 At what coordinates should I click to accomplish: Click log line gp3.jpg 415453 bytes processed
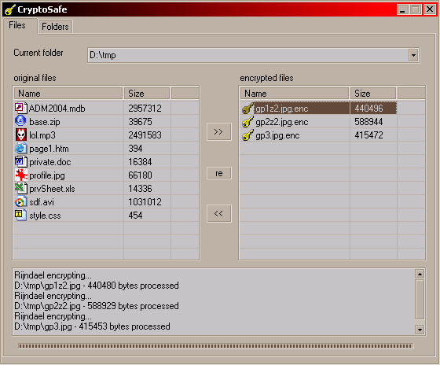(x=93, y=326)
